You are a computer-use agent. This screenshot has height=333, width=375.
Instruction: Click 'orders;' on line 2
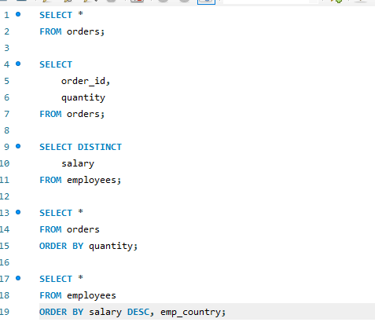tap(86, 31)
